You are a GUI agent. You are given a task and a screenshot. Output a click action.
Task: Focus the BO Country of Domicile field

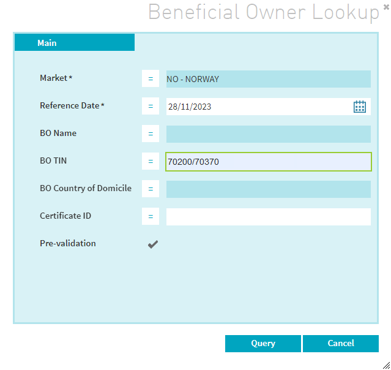pos(268,189)
